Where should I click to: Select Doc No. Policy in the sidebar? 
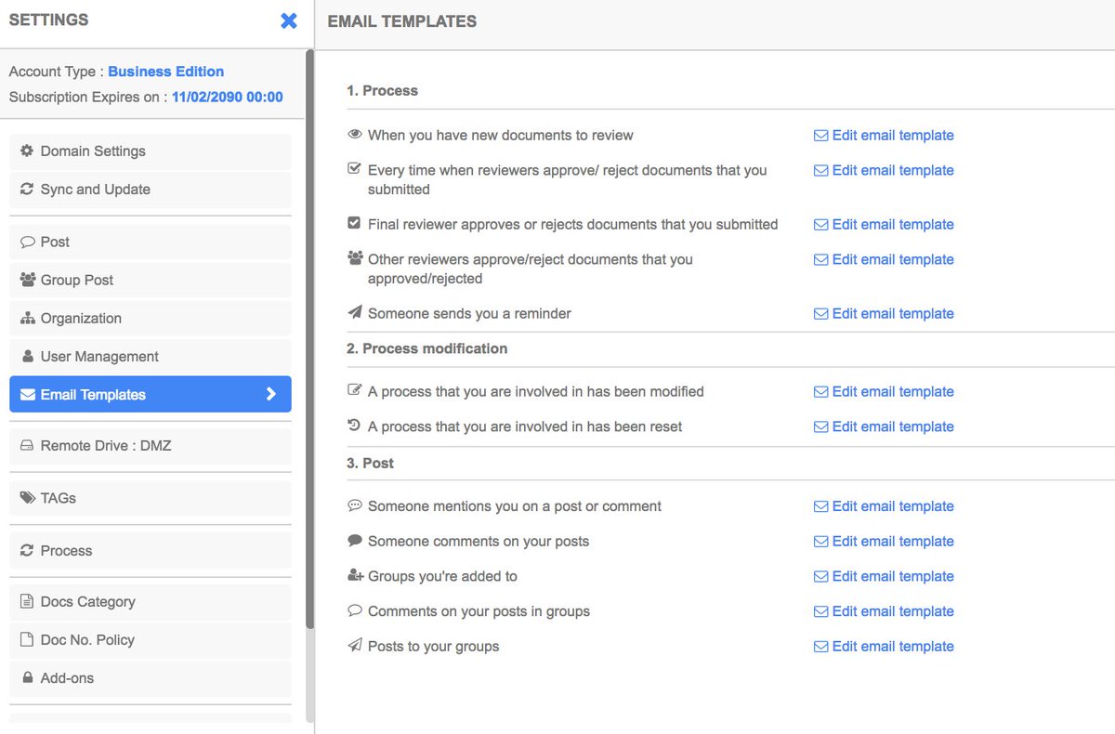83,639
